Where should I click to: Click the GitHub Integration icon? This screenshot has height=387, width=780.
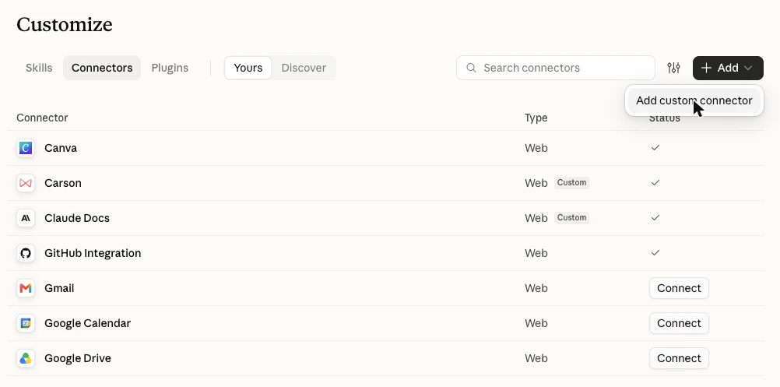tap(26, 253)
